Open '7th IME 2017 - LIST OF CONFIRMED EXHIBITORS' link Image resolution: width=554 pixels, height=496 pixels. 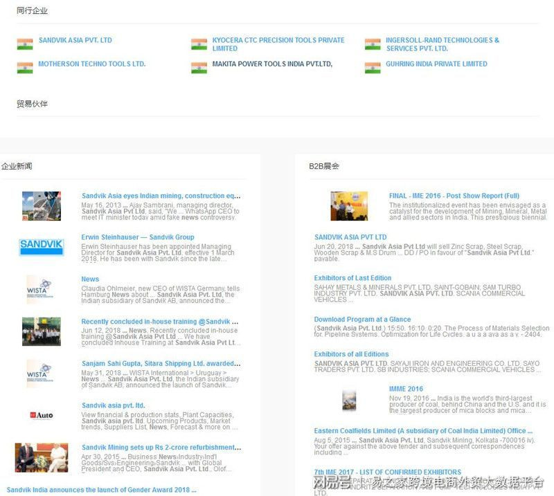(388, 472)
